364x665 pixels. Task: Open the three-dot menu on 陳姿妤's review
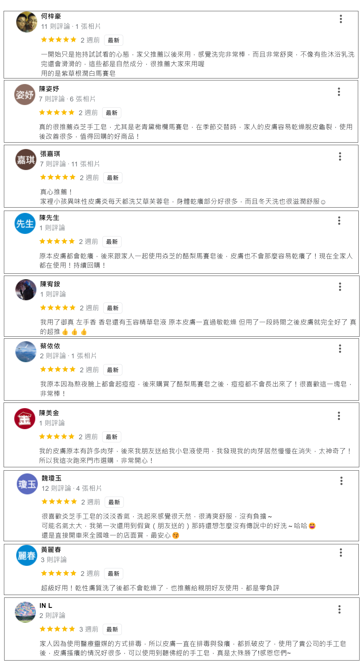point(339,92)
